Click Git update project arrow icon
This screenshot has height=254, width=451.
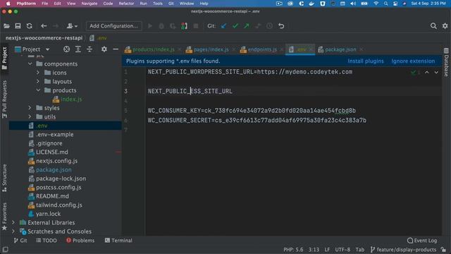(x=223, y=26)
